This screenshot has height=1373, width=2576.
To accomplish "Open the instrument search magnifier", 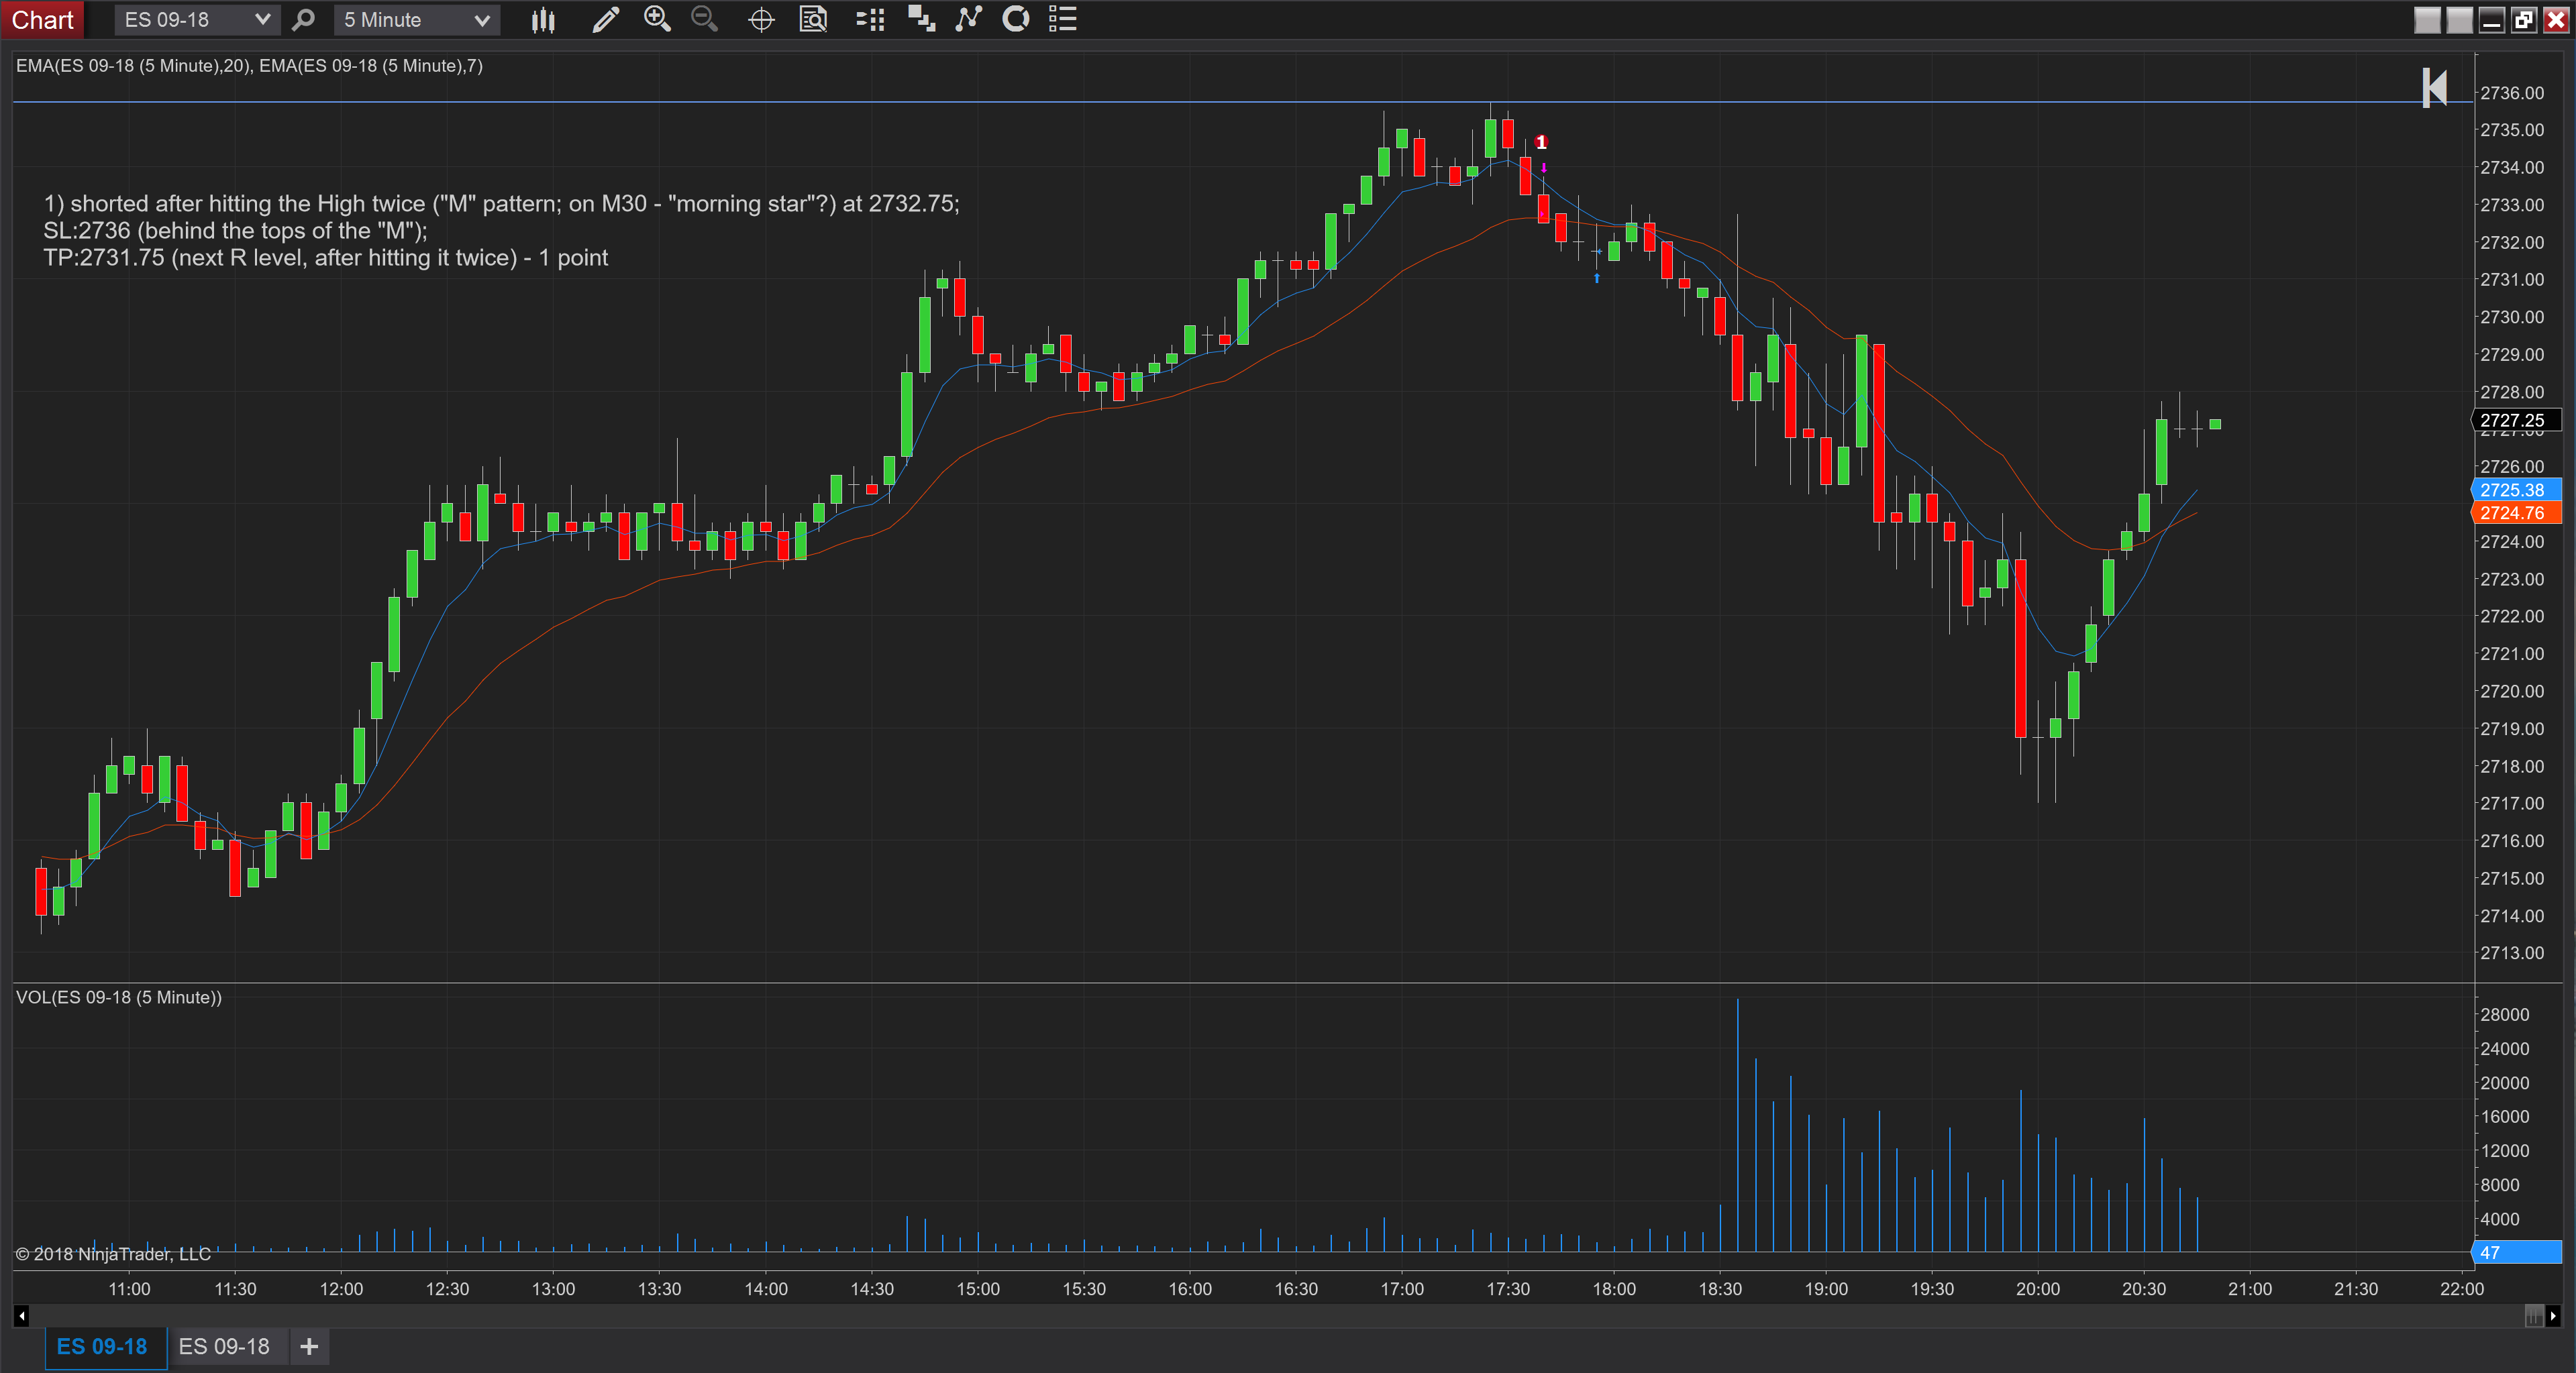I will click(303, 20).
